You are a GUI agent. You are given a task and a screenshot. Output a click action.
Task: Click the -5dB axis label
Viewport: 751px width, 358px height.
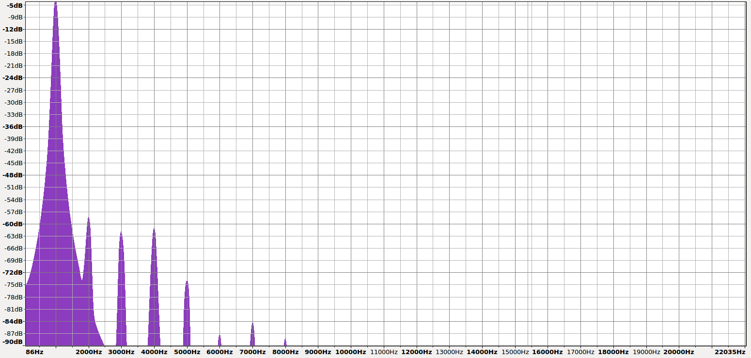point(15,5)
